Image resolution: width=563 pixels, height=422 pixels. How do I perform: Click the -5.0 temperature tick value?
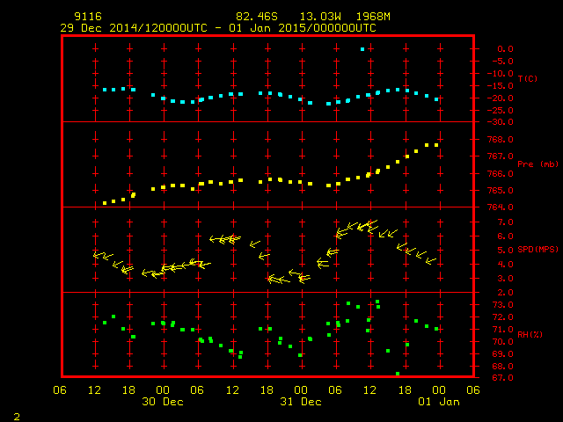point(502,61)
